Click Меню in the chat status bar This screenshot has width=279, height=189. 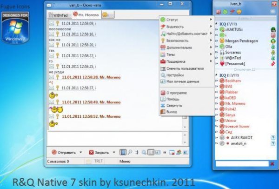(125, 162)
